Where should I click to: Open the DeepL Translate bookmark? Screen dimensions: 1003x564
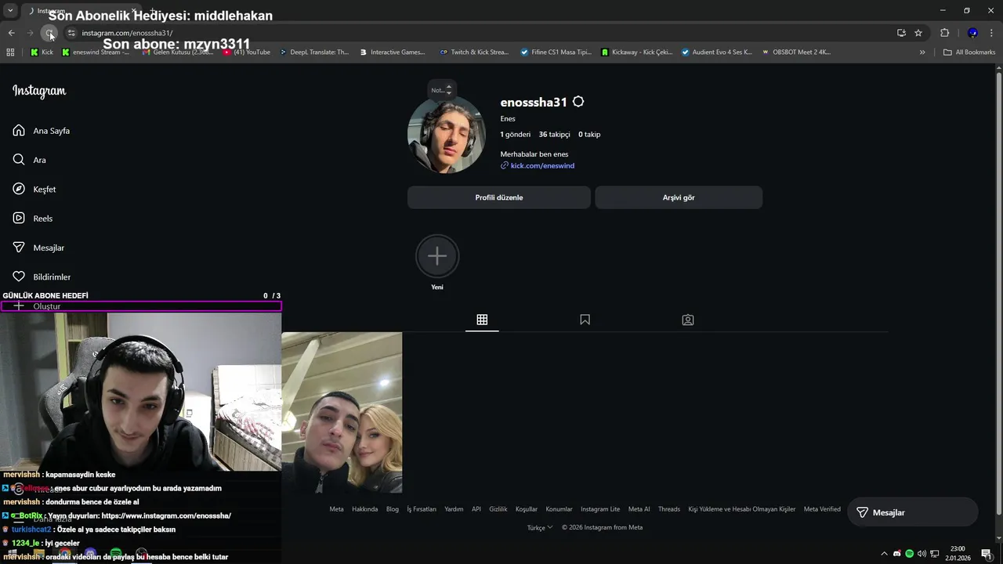pos(314,52)
